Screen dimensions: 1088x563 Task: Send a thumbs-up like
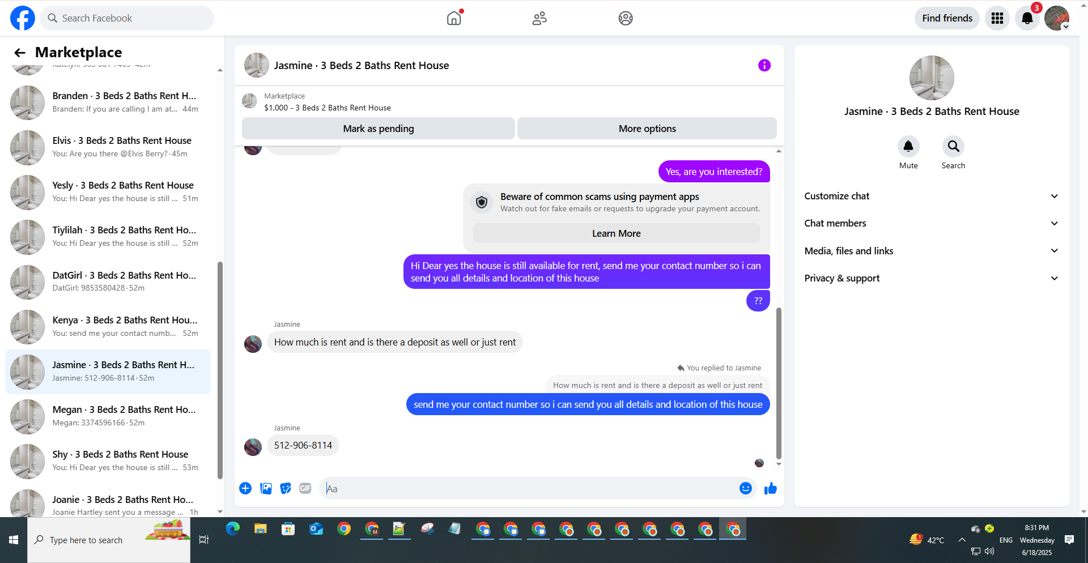(x=771, y=488)
